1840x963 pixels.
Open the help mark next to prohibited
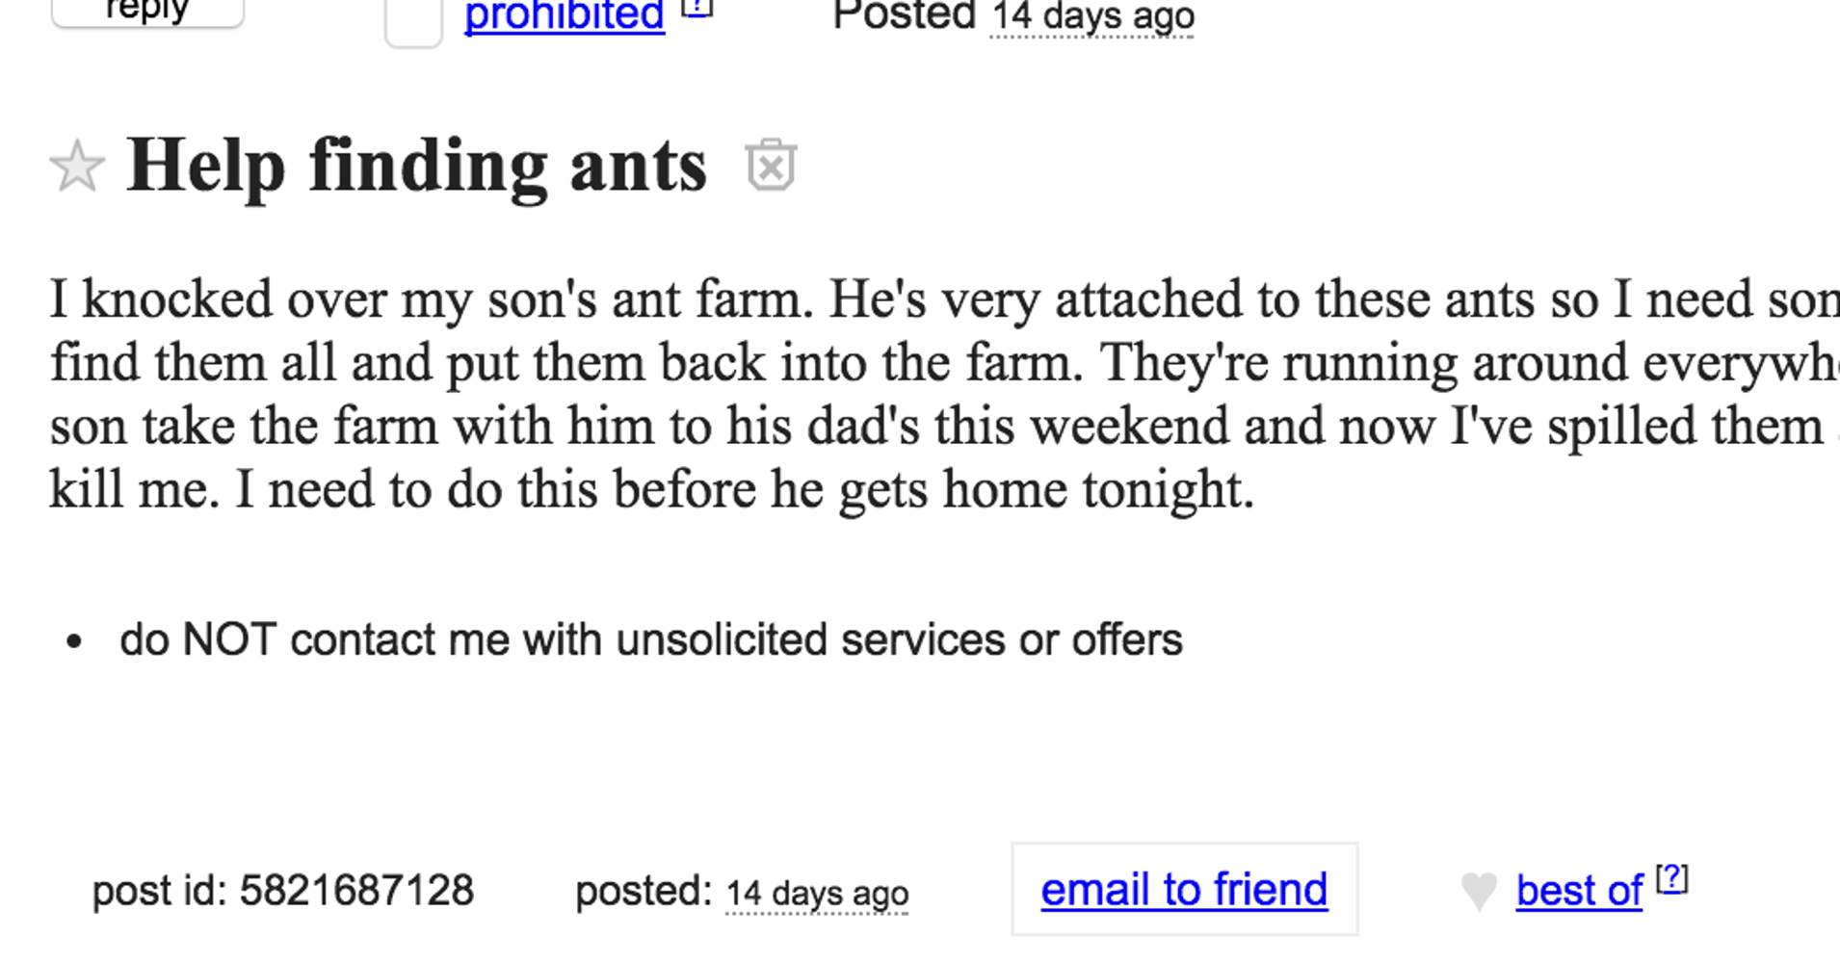coord(697,9)
